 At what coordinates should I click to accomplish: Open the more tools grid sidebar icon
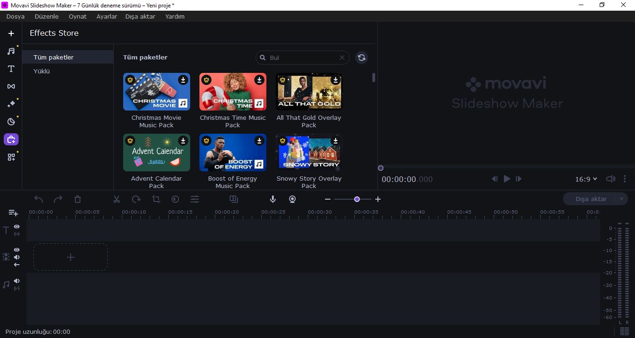pyautogui.click(x=11, y=157)
